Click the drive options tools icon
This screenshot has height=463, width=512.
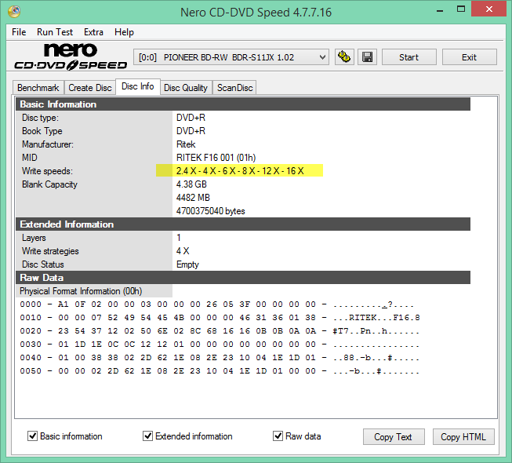344,57
